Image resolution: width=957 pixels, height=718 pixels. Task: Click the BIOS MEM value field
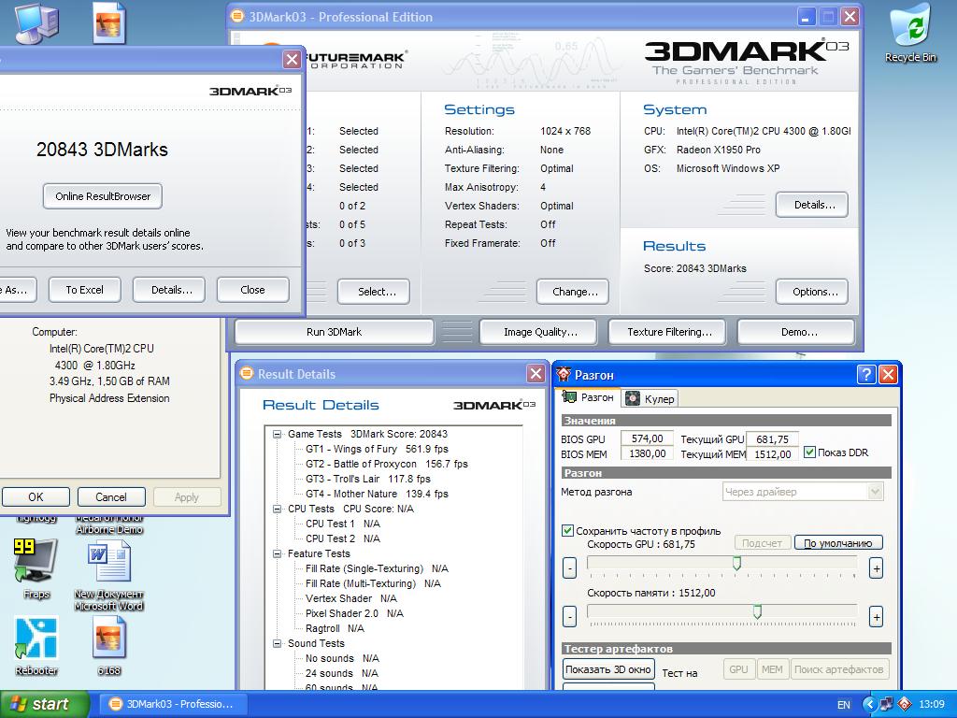pos(647,453)
